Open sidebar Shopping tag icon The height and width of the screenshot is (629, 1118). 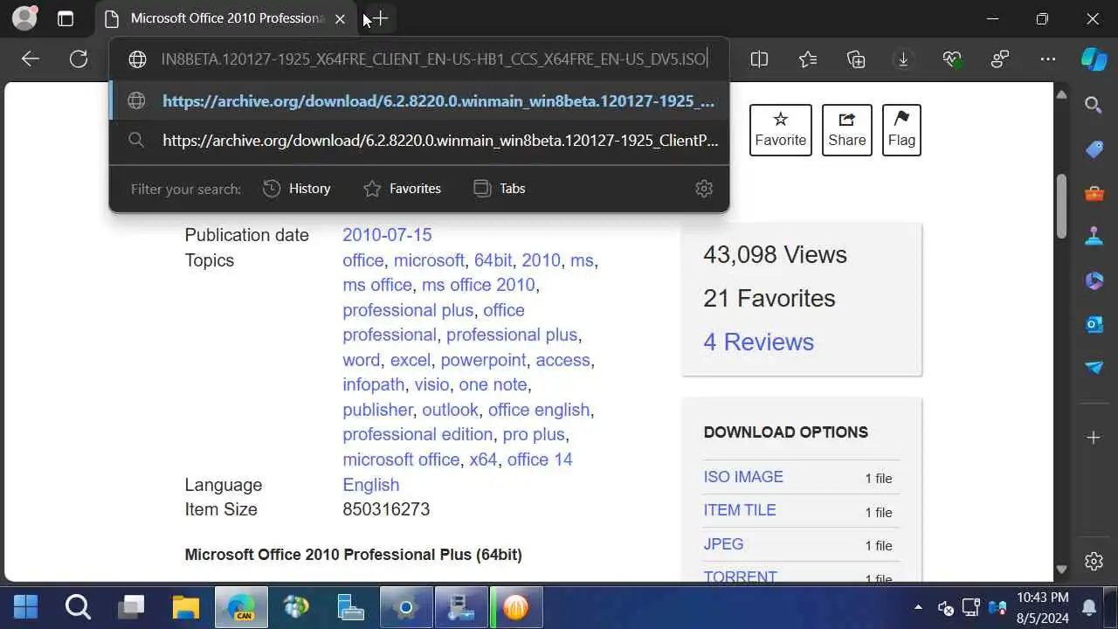coord(1094,149)
